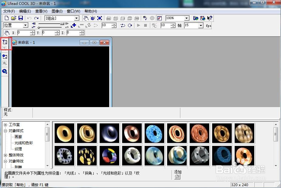Toggle the loop playback mode icon
Image resolution: width=281 pixels, height=188 pixels.
click(130, 26)
